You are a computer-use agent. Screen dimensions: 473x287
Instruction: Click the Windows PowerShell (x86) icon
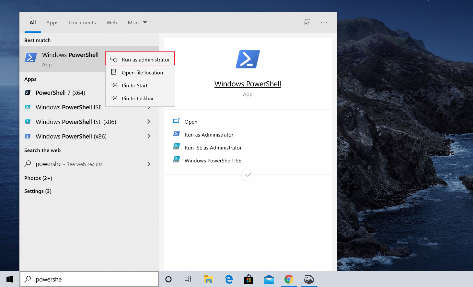click(28, 136)
